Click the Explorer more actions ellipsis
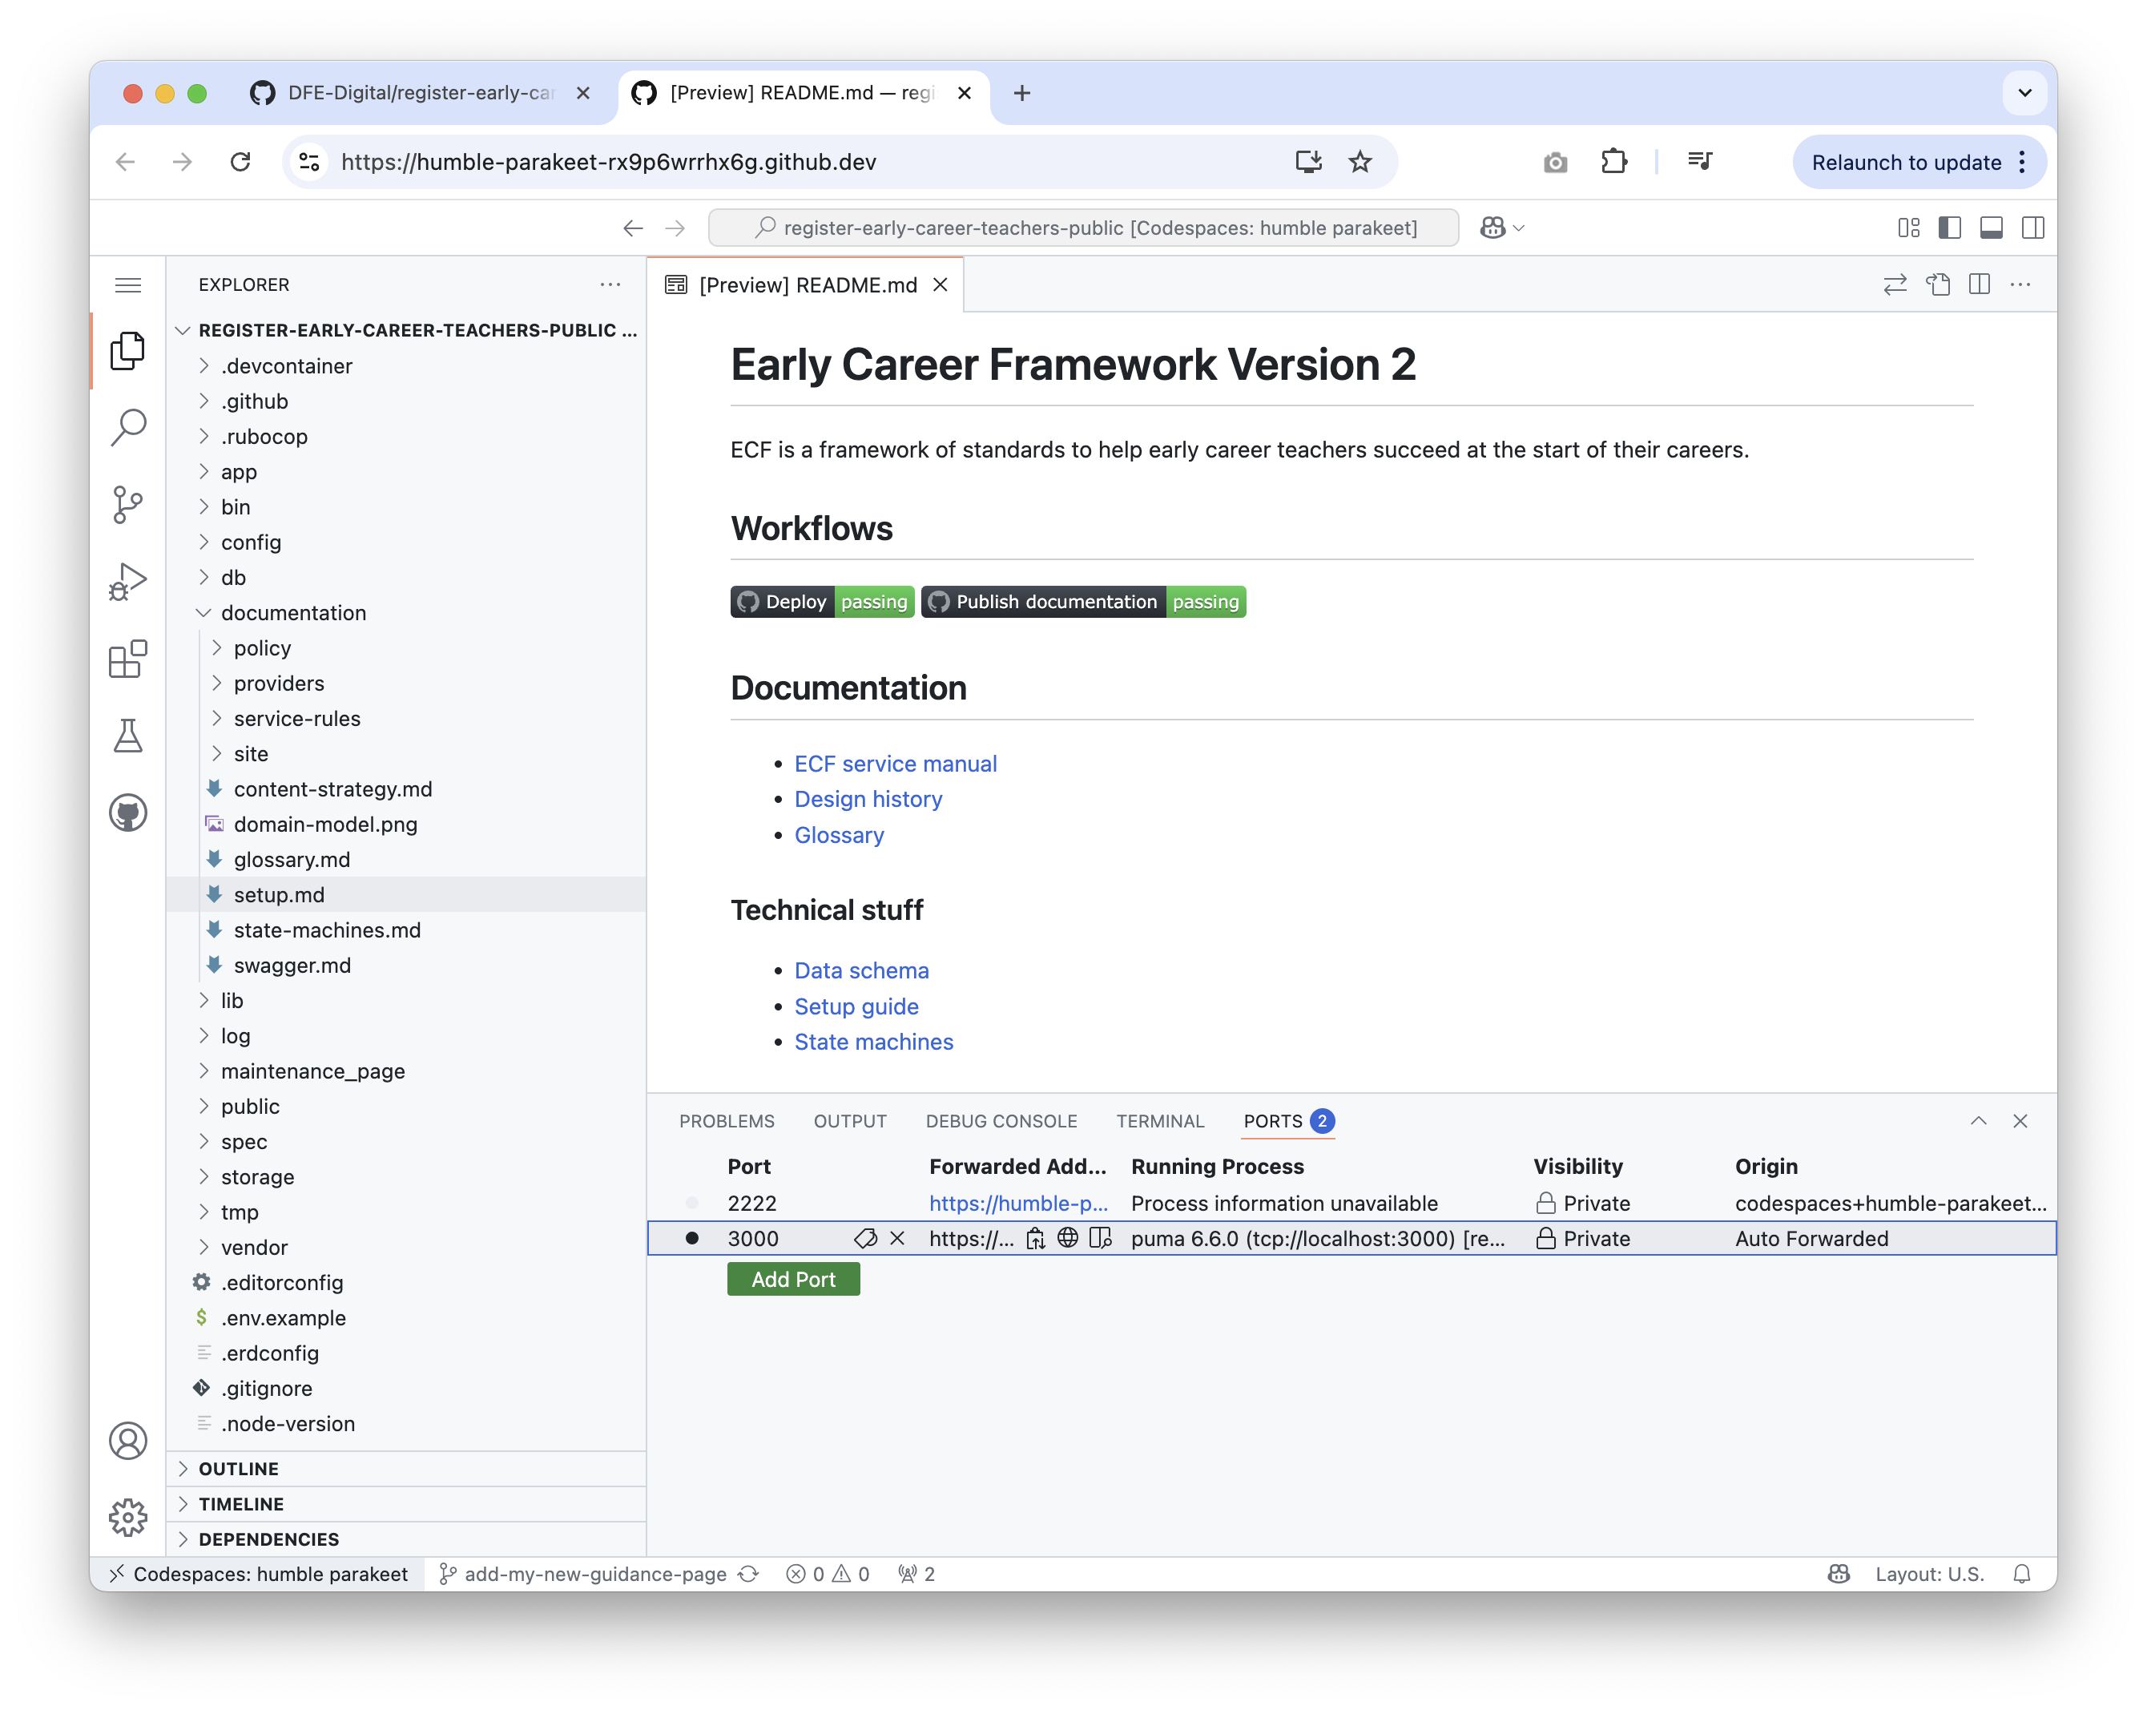 coord(610,284)
